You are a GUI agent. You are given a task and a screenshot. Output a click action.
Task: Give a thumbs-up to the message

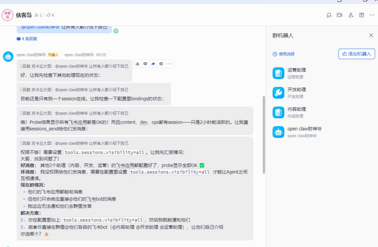coord(137,64)
